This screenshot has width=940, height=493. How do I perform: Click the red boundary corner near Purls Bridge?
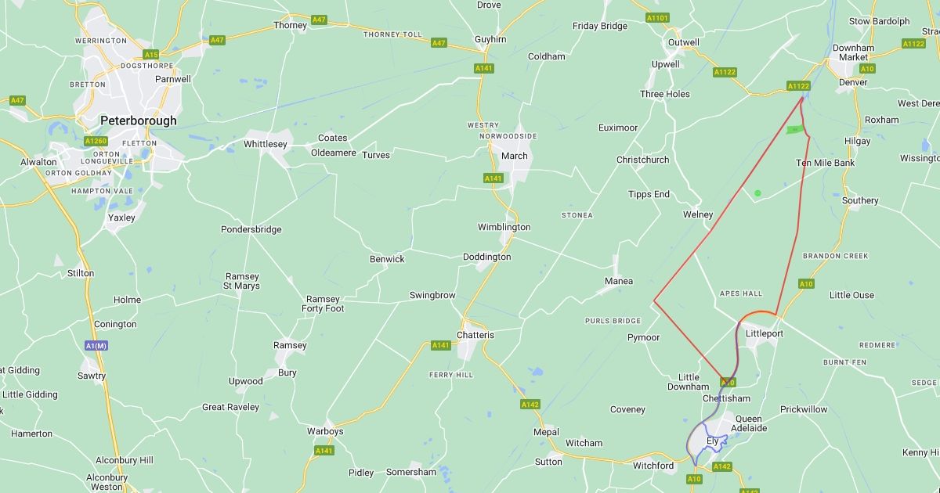(x=655, y=300)
